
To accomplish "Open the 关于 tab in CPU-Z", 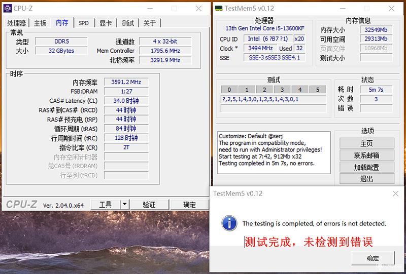I will 150,23.
